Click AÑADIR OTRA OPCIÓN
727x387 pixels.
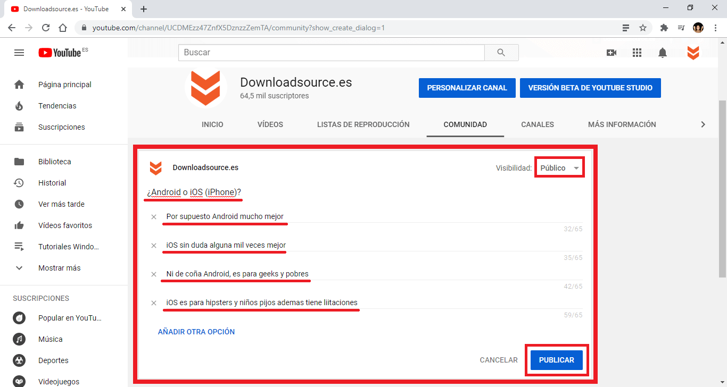coord(196,332)
